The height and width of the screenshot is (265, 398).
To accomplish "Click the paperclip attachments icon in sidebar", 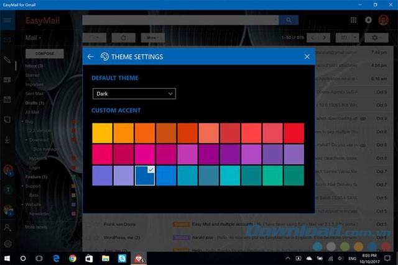I will pos(7,60).
